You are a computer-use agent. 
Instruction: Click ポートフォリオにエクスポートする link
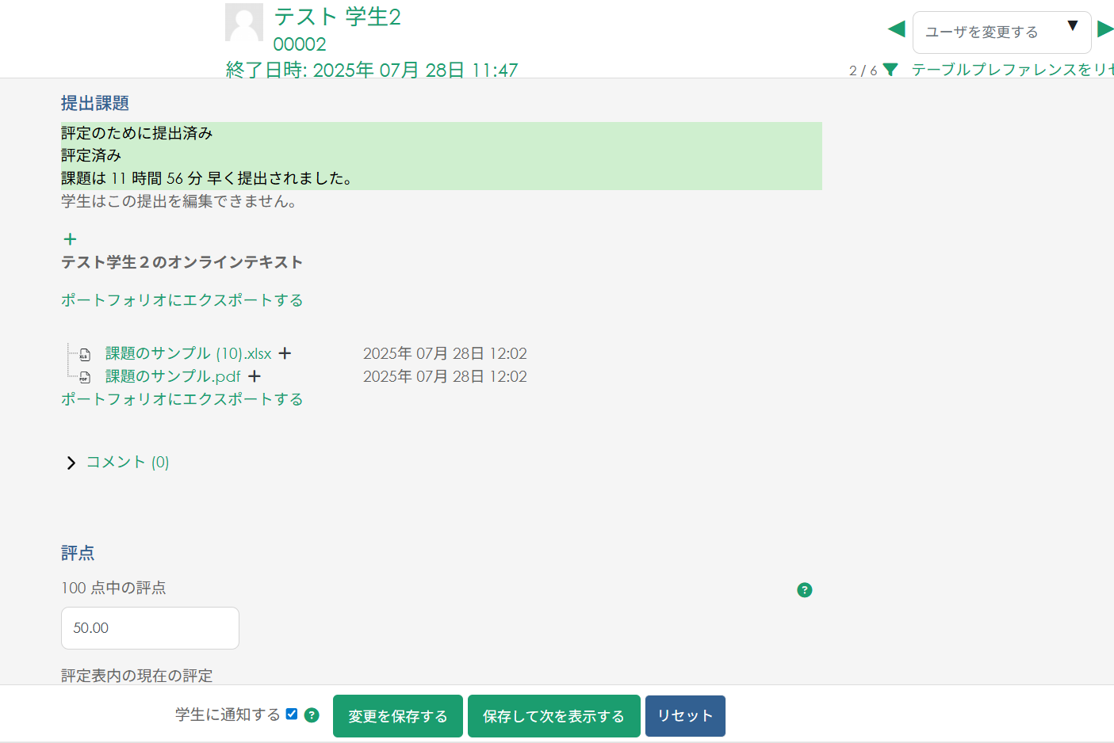[182, 300]
